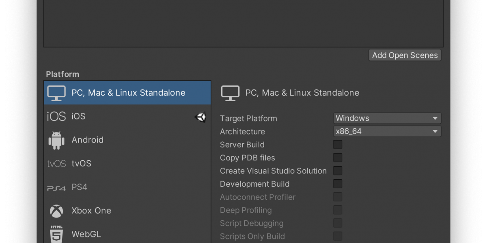Viewport: 487px width, 243px height.
Task: Enable the Server Build checkbox
Action: 338,145
